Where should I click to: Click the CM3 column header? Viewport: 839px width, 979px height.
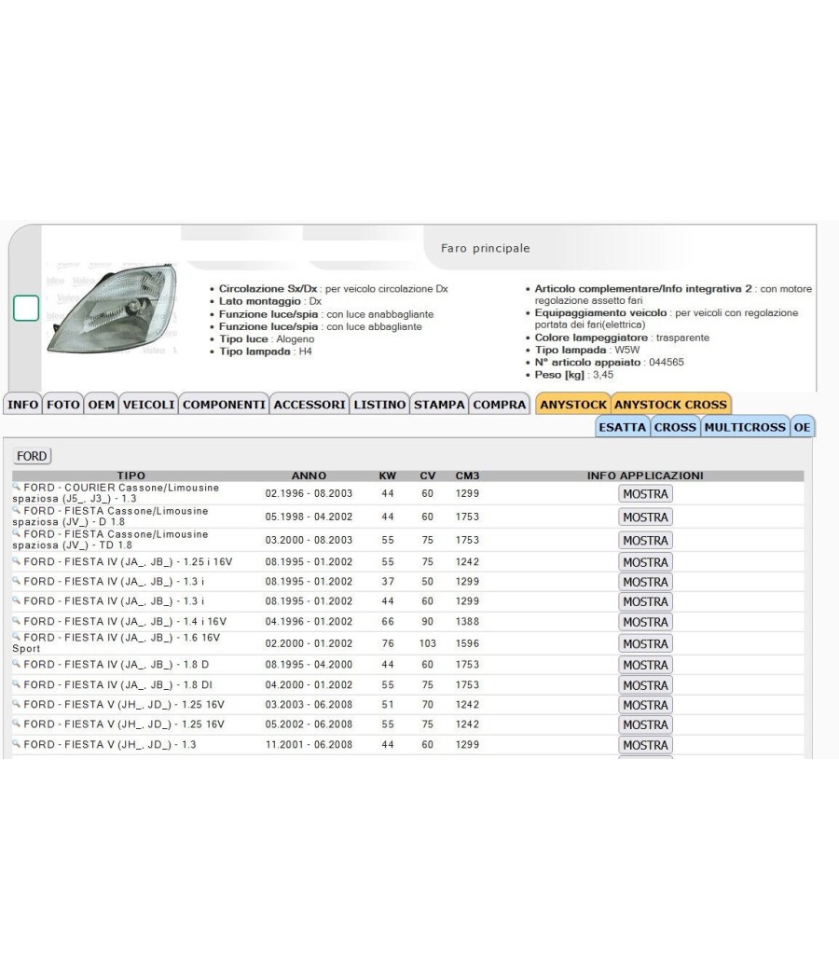click(x=468, y=476)
